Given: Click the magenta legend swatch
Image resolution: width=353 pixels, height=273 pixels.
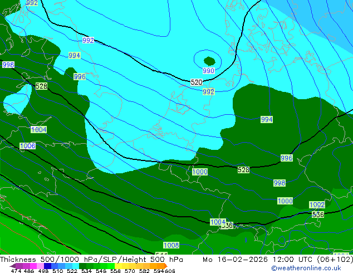Looking at the screenshot, I should pos(33,266).
